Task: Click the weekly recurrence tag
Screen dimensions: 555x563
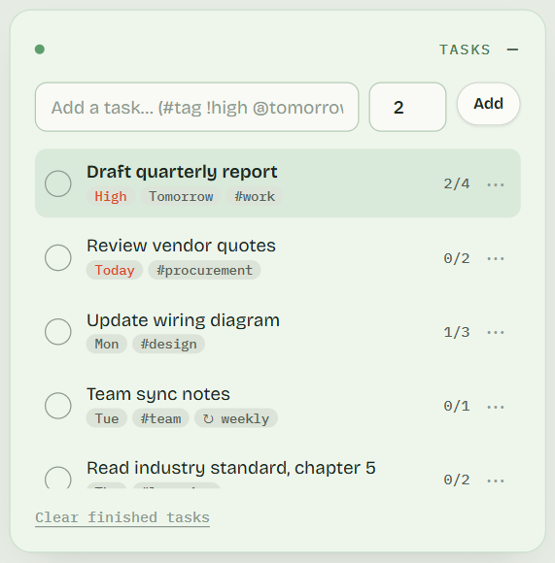Action: 236,418
